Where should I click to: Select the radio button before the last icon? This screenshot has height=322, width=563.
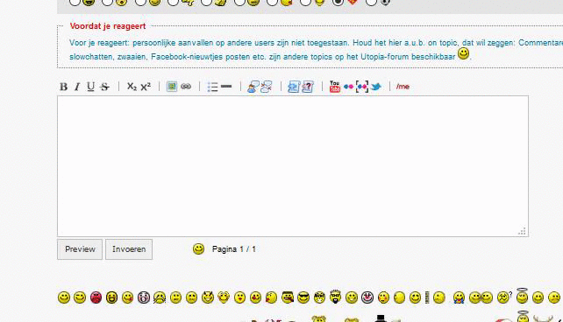tap(371, 2)
